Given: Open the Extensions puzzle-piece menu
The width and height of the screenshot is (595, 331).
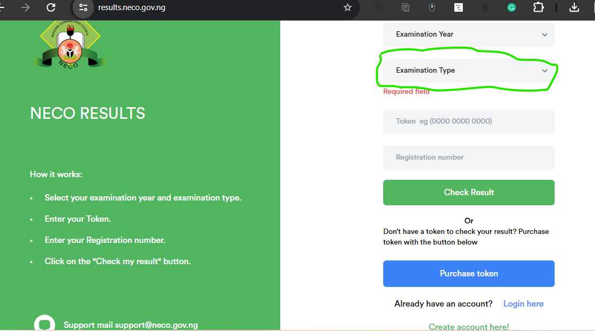Looking at the screenshot, I should pyautogui.click(x=538, y=7).
